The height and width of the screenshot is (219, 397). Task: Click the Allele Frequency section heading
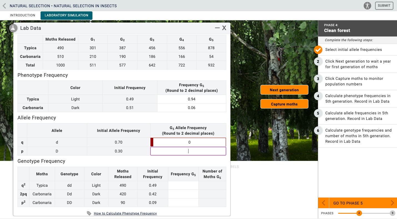coord(37,118)
